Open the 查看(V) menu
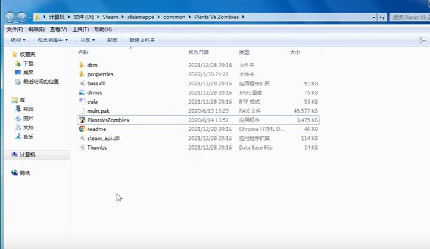Image resolution: width=430 pixels, height=249 pixels. coord(58,29)
